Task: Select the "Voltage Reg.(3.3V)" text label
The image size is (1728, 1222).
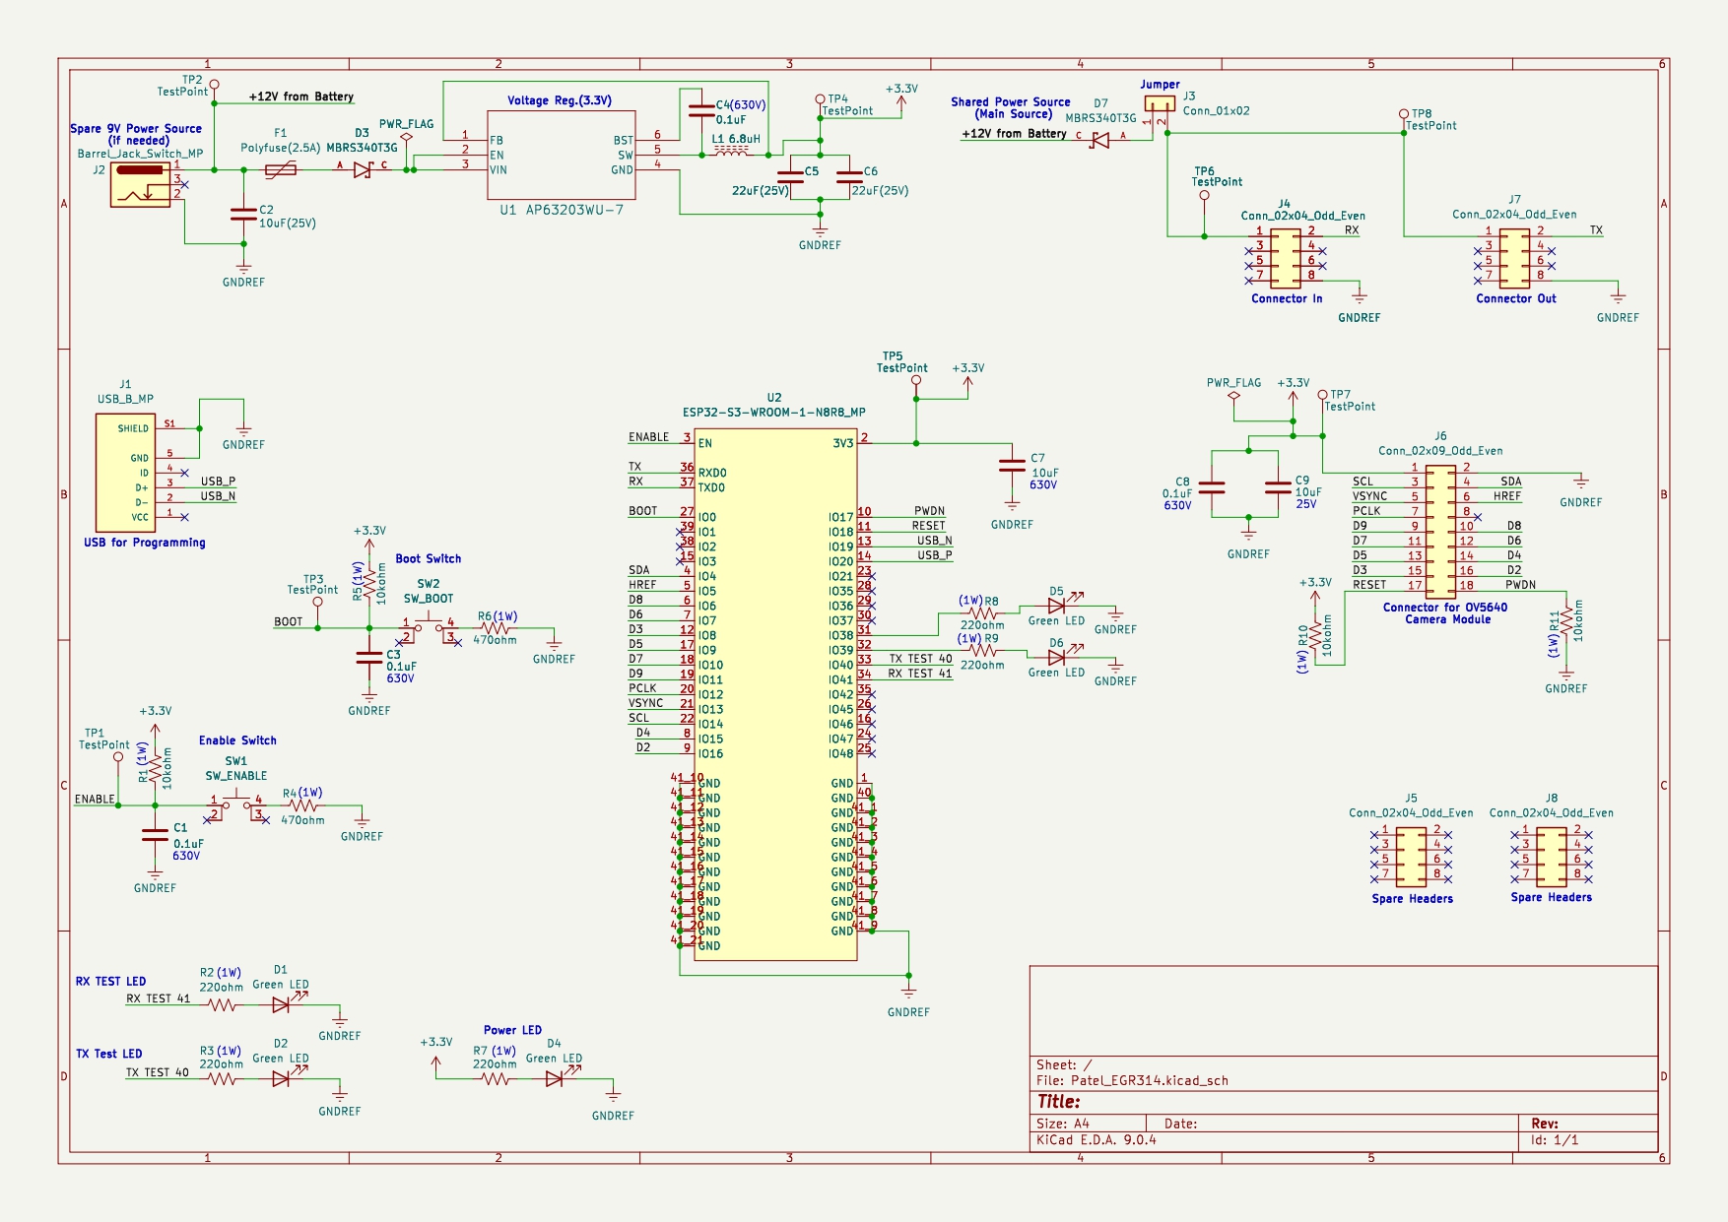Action: [x=559, y=100]
